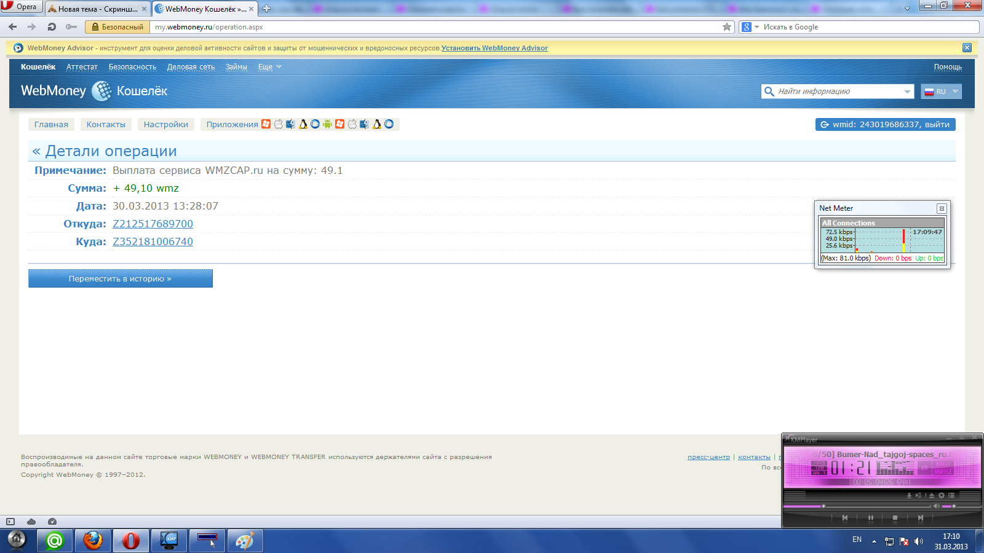Click the address bar URL field

click(x=430, y=27)
